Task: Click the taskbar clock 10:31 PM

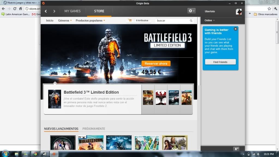Action: 269,154
